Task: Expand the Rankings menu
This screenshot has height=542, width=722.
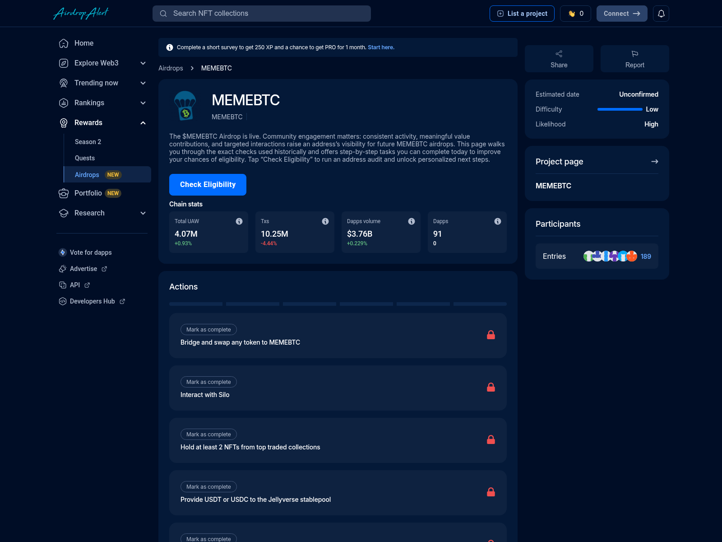Action: pyautogui.click(x=143, y=103)
